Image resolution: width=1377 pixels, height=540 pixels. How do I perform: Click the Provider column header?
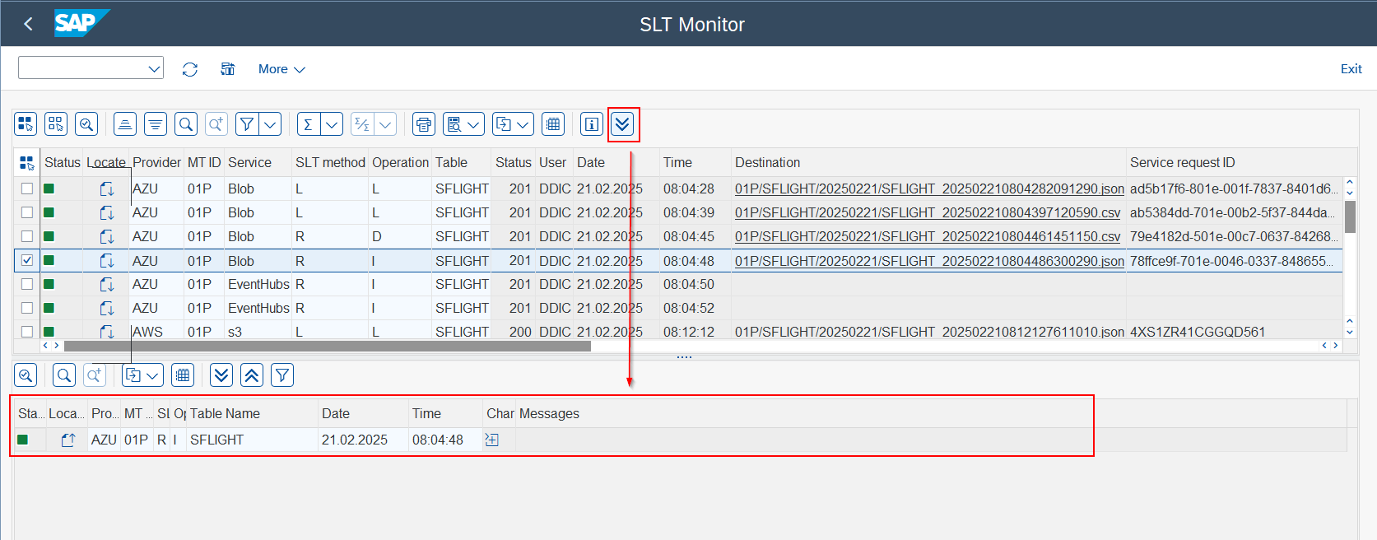(156, 162)
